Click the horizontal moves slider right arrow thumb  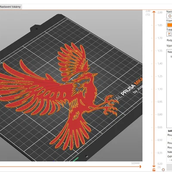click(x=140, y=166)
